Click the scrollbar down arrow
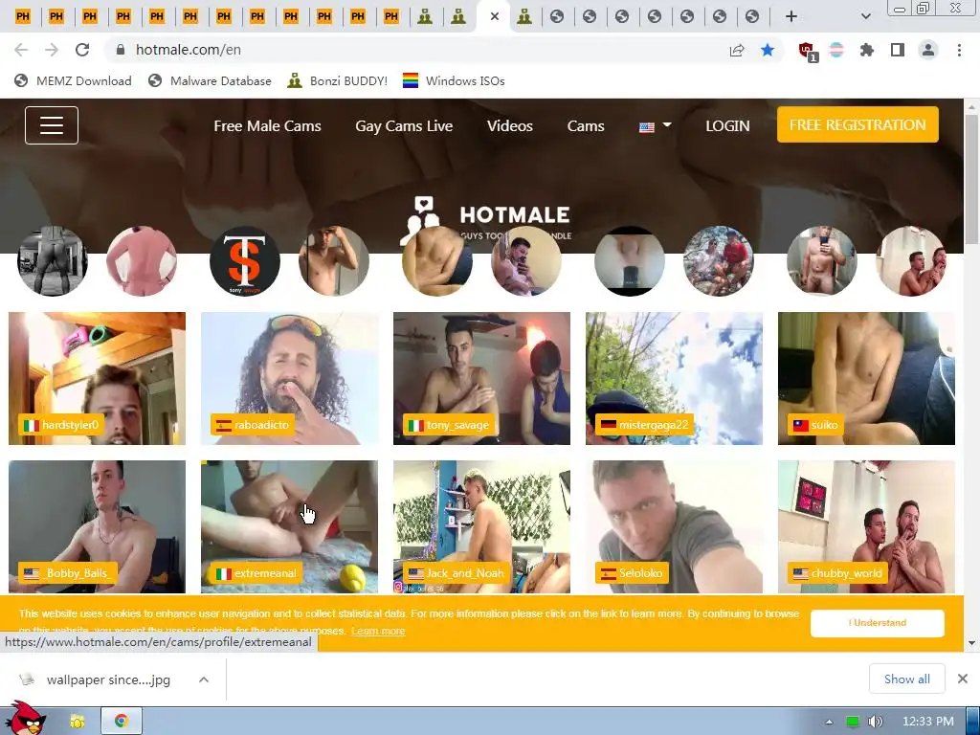 coord(971,642)
